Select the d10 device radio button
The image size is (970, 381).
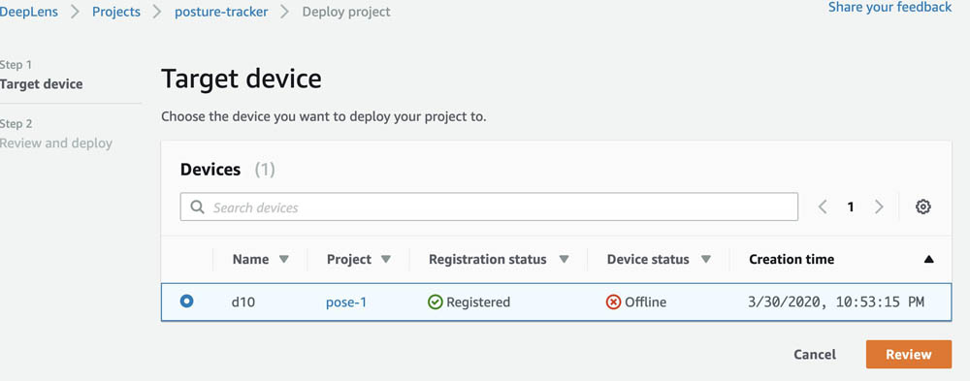[x=186, y=302]
